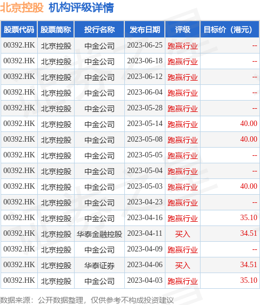Viewport: 260px width, 305px height.
Task: Click the 股票代码 column header
Action: click(x=19, y=30)
